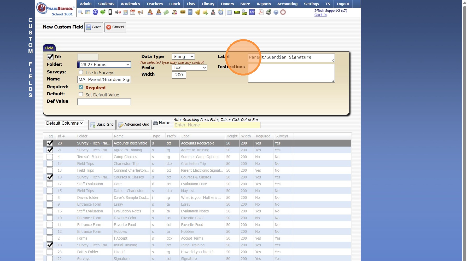467x261 pixels.
Task: Click the family group icon
Action: point(174,12)
